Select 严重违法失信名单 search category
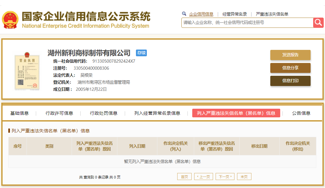325x188 pixels. point(272,14)
